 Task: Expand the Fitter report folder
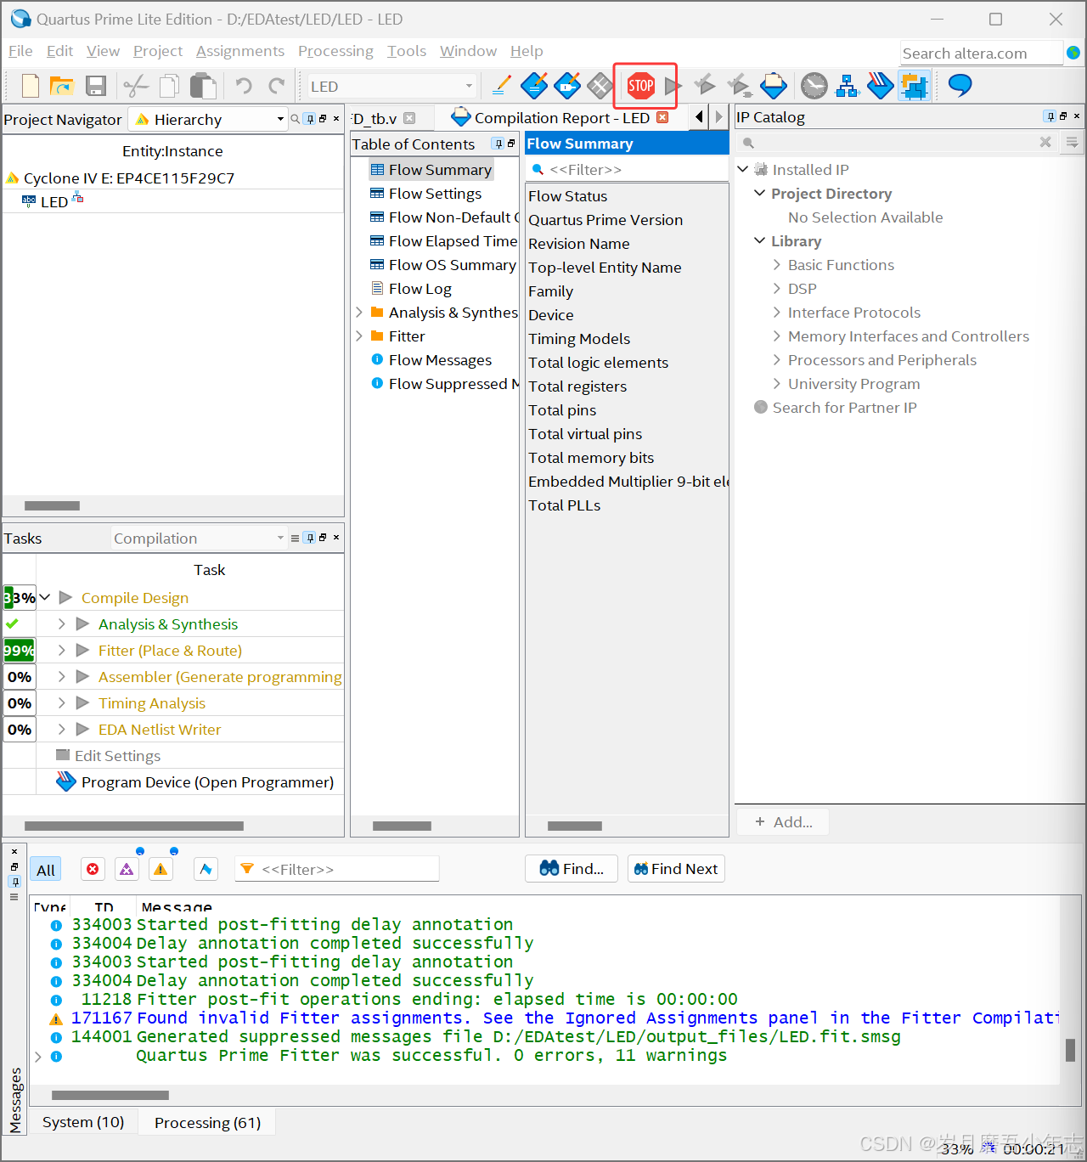pos(359,336)
